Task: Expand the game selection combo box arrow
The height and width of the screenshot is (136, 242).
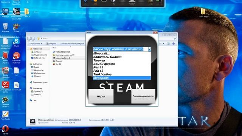Action: (x=150, y=49)
